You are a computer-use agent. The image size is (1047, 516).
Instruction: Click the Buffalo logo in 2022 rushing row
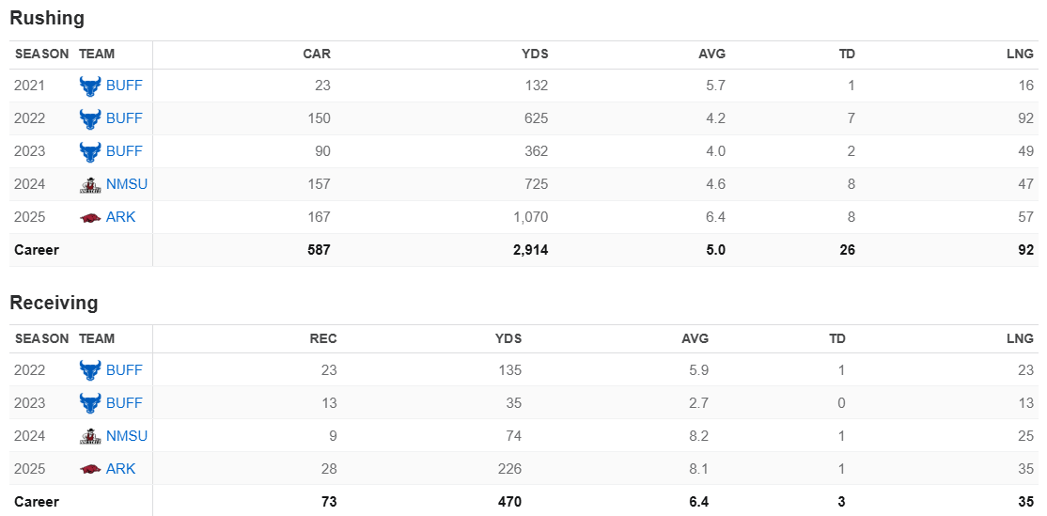pos(90,118)
